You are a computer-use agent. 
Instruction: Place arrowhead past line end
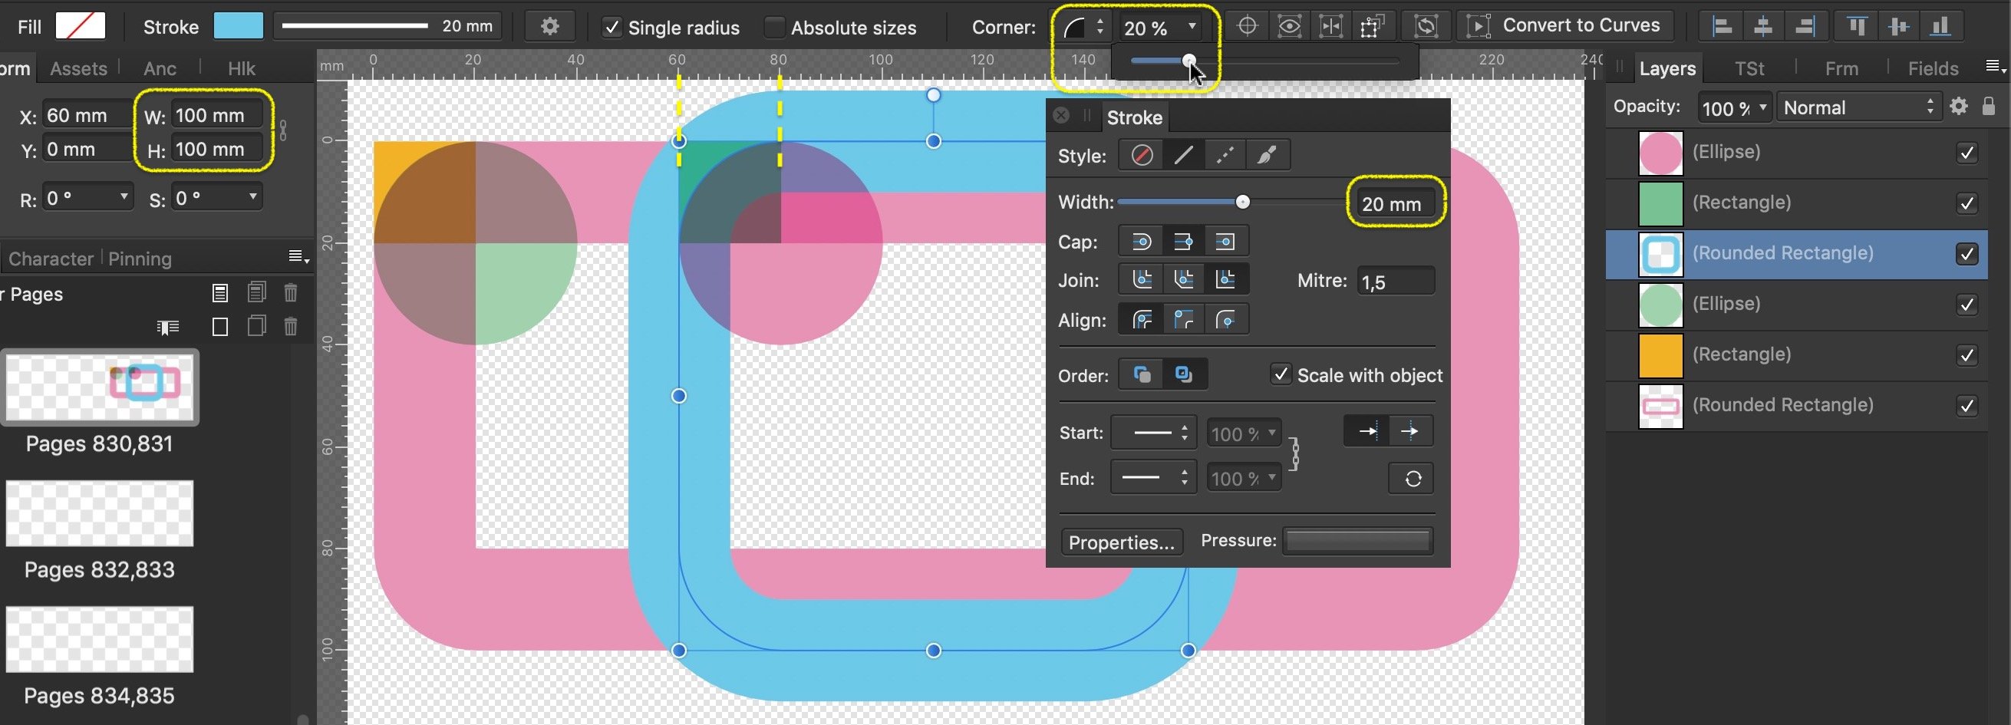1410,431
